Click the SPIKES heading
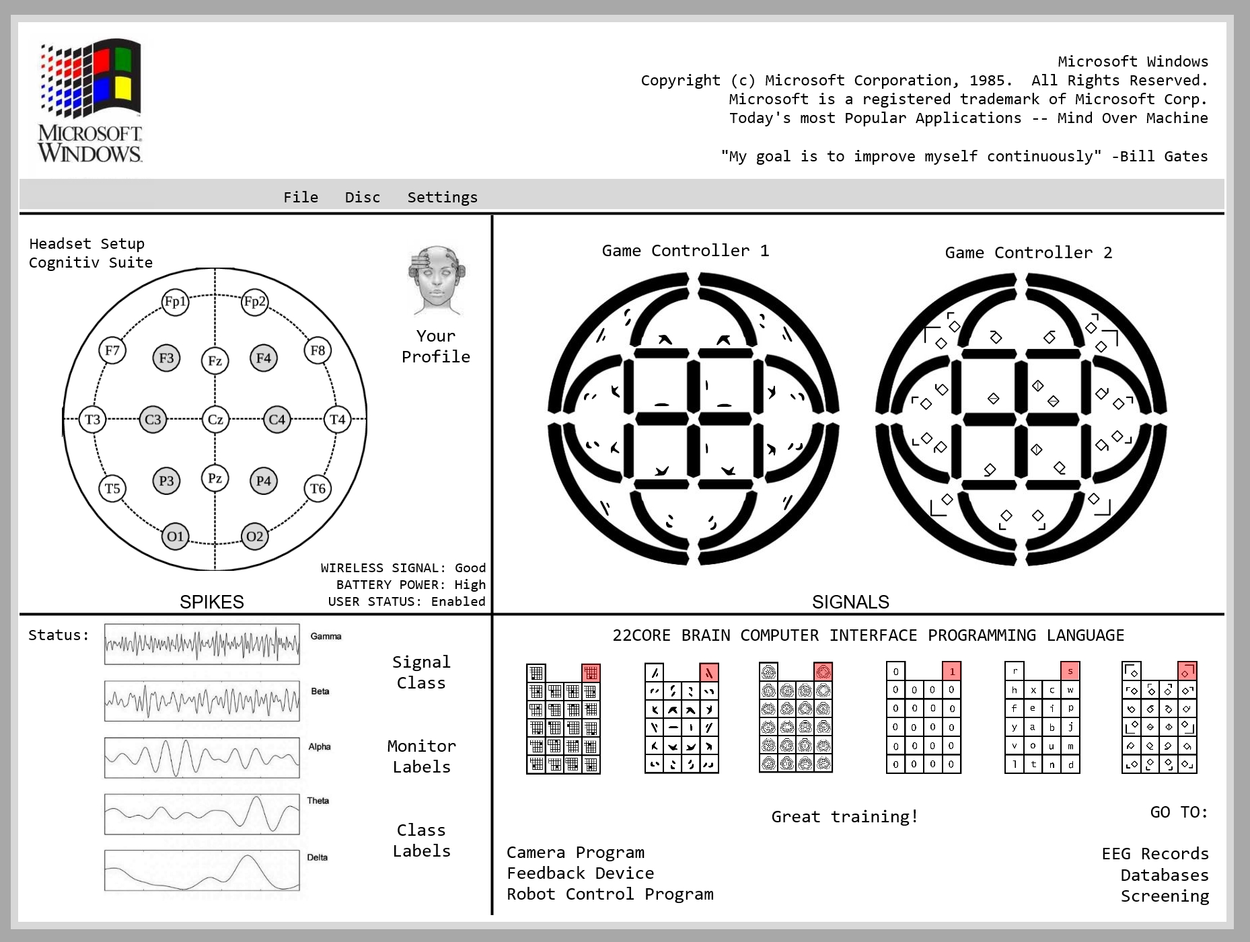This screenshot has height=942, width=1250. click(x=212, y=602)
